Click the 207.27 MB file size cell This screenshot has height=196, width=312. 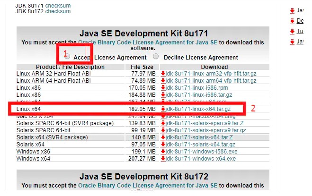[142, 159]
